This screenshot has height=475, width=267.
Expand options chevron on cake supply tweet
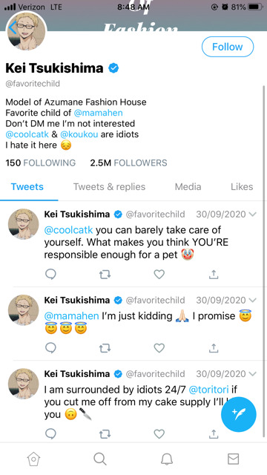252,374
